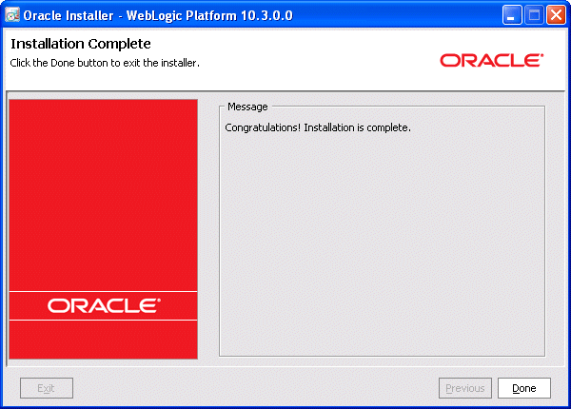
Task: Close the Oracle Installer window
Action: [x=556, y=15]
